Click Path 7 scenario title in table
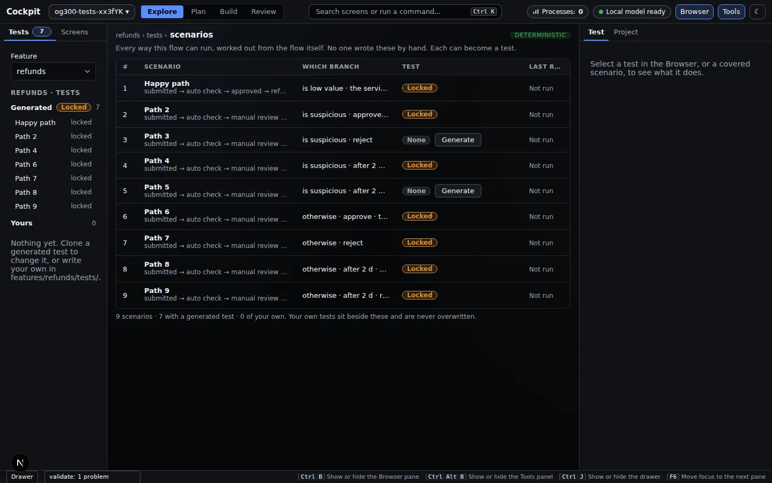This screenshot has height=483, width=772. pyautogui.click(x=157, y=238)
